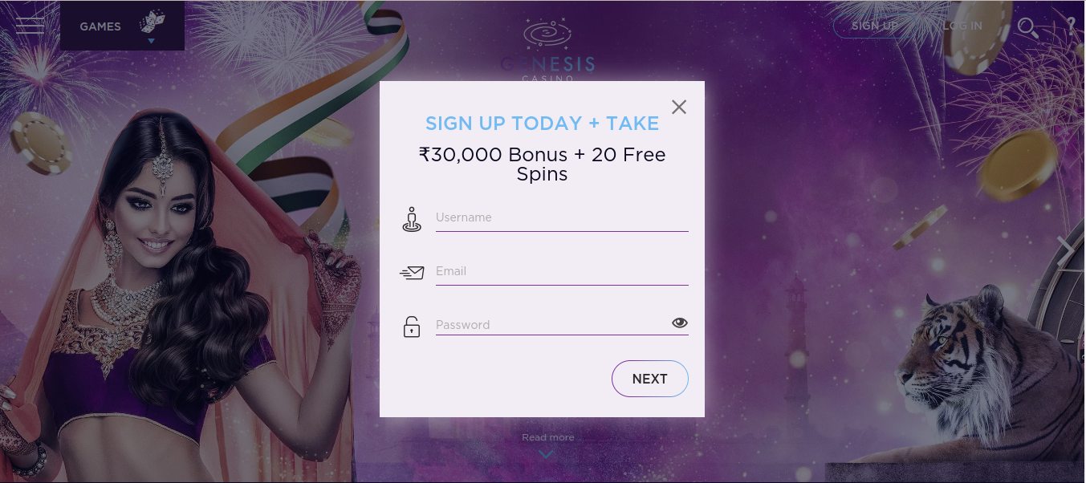
Task: Advance banner with right carousel arrow
Action: pos(1065,251)
